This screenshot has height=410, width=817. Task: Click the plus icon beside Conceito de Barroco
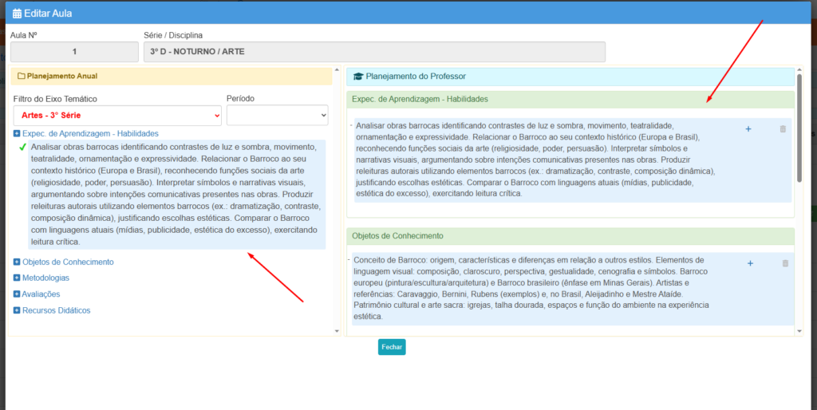pyautogui.click(x=749, y=263)
